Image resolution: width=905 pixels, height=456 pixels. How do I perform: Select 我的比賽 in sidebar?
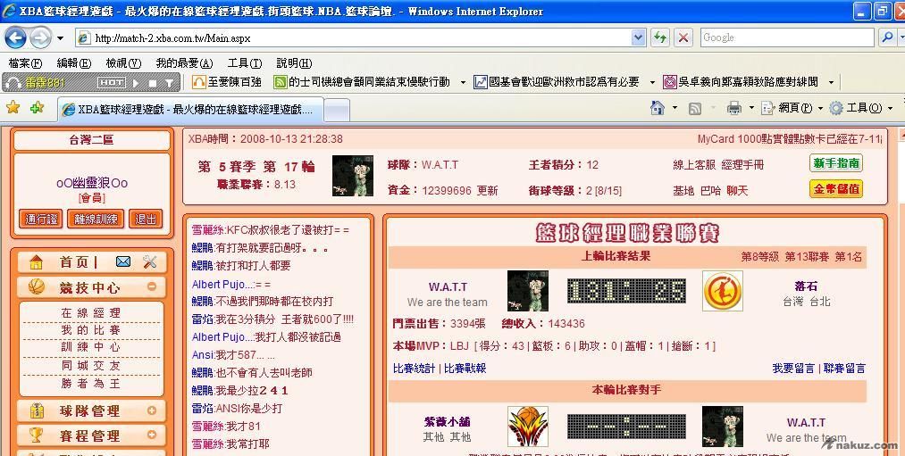pos(91,330)
